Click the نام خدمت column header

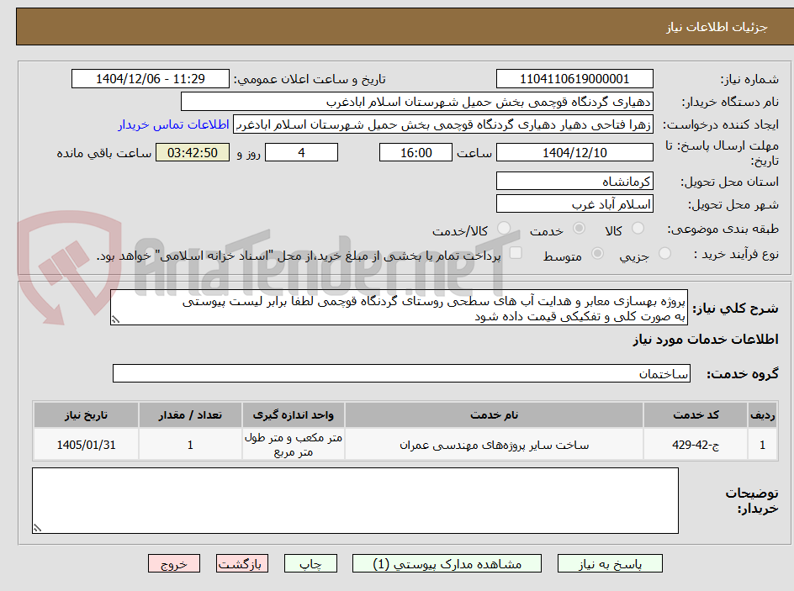tap(495, 415)
